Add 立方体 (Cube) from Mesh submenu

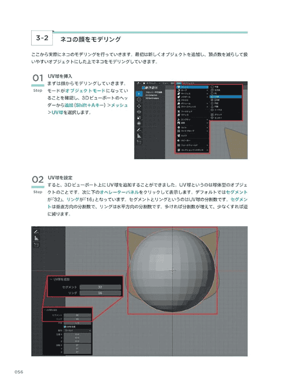tap(225, 90)
